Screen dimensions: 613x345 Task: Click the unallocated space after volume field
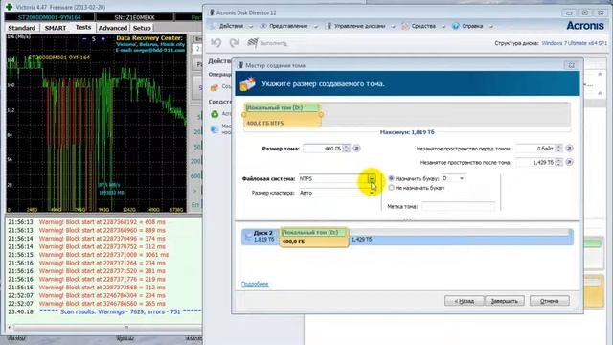tap(535, 162)
